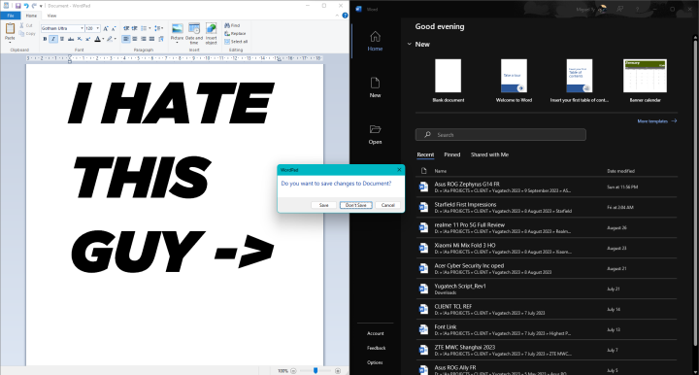
Task: Click Save in WordPad dialog
Action: click(x=323, y=205)
